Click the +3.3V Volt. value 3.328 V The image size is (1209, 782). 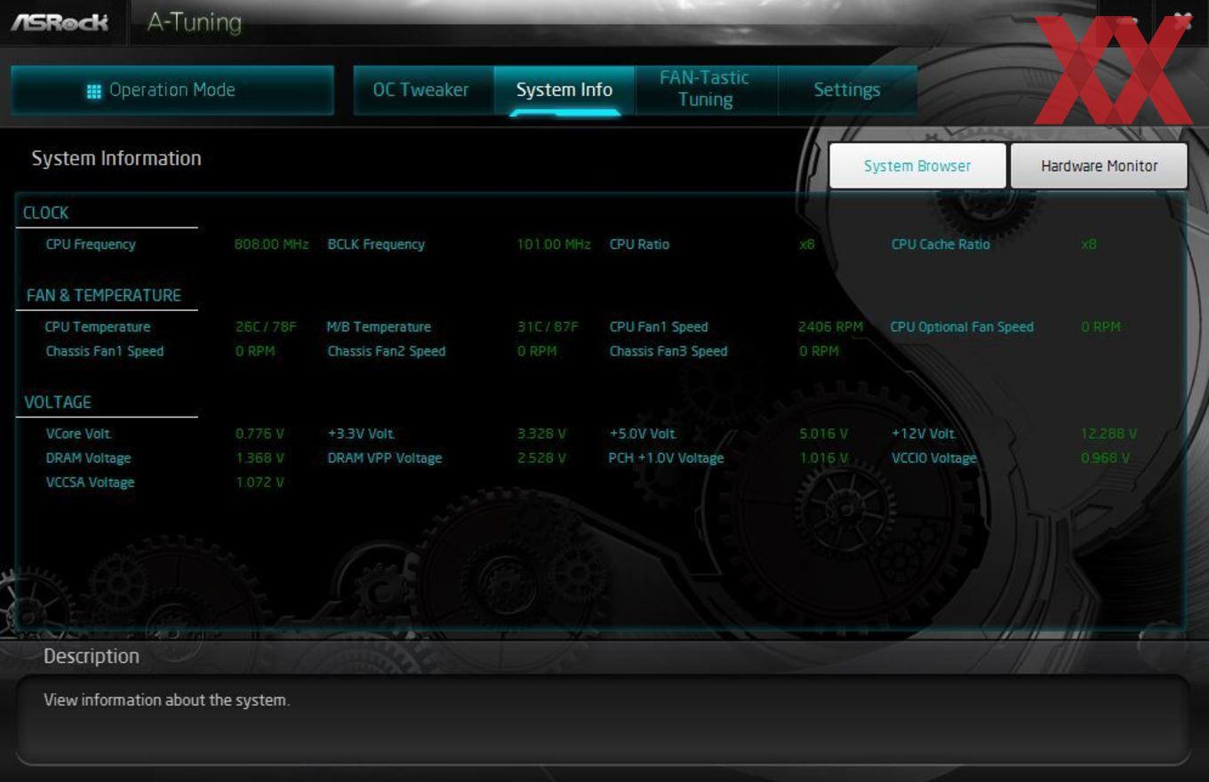click(541, 435)
